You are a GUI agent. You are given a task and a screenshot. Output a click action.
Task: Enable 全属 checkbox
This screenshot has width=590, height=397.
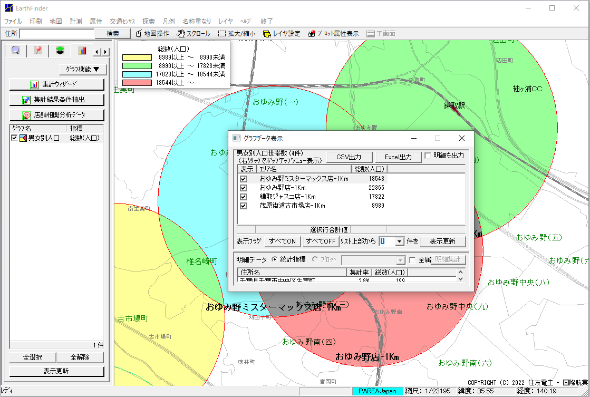[412, 259]
